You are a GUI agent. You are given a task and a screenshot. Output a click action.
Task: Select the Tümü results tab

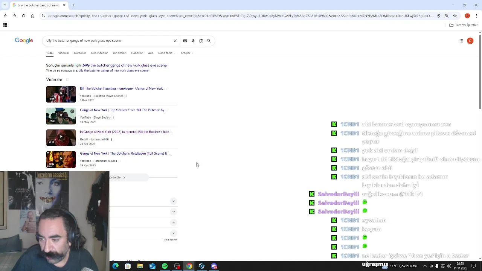click(50, 53)
